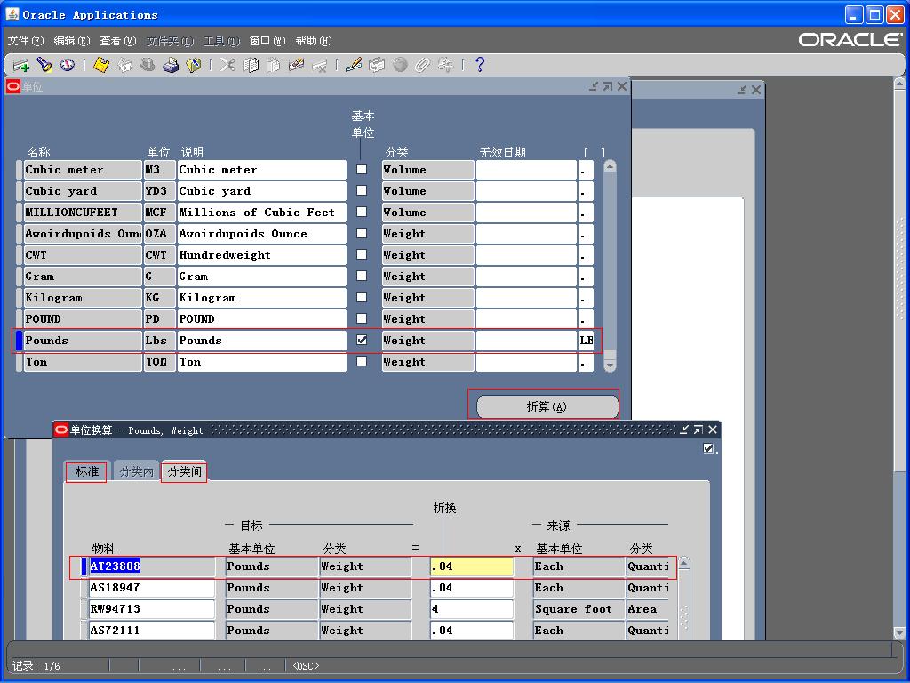Viewport: 910px width, 683px height.
Task: Select the Ton row indicator bar
Action: (x=20, y=362)
